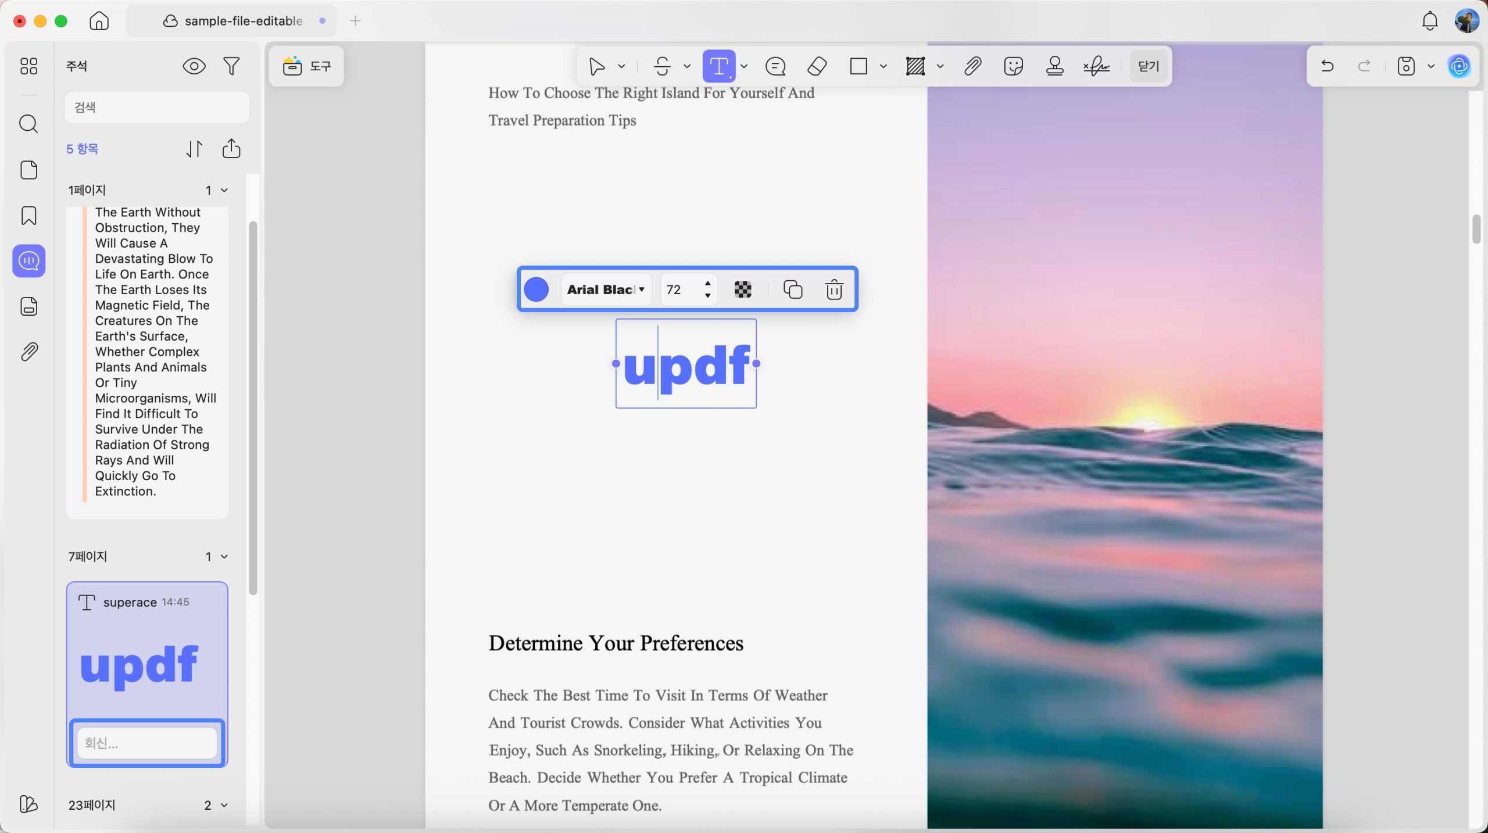
Task: Select the cursor pointer tool
Action: [x=596, y=66]
